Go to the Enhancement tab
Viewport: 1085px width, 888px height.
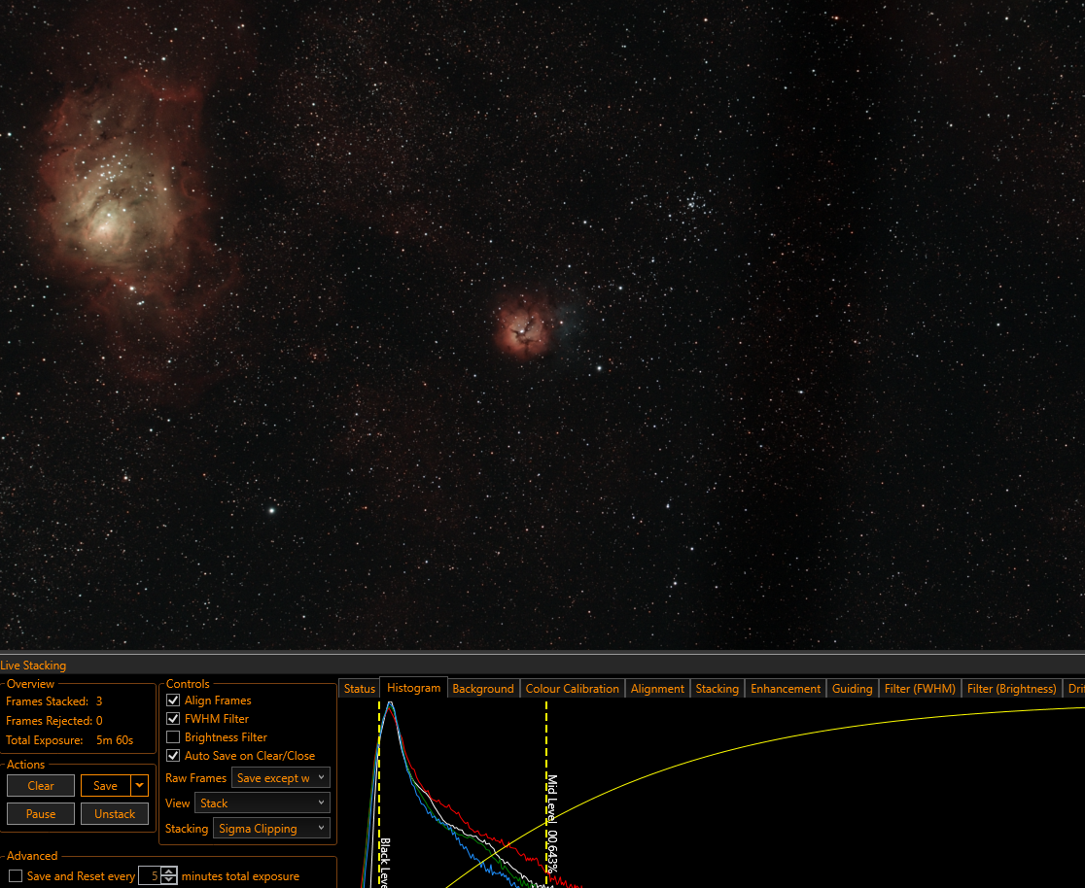tap(786, 689)
